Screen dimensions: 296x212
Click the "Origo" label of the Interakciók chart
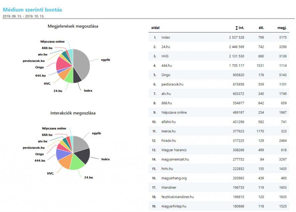[x=39, y=154]
